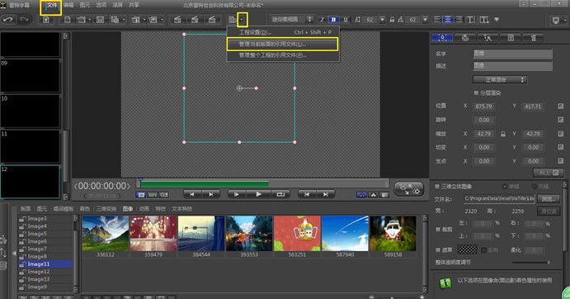Click the undo arrow in the toolbar
The height and width of the screenshot is (299, 570).
[x=8, y=20]
